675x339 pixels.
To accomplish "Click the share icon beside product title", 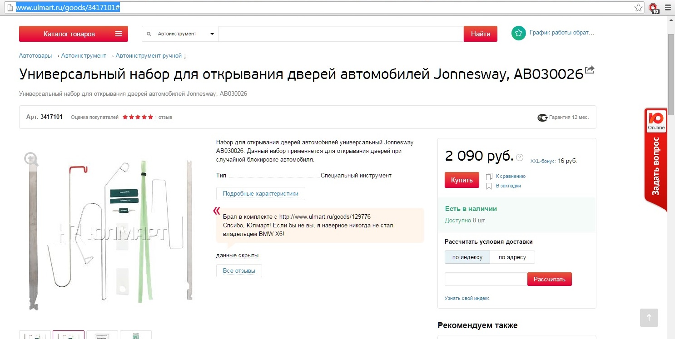I will [590, 70].
